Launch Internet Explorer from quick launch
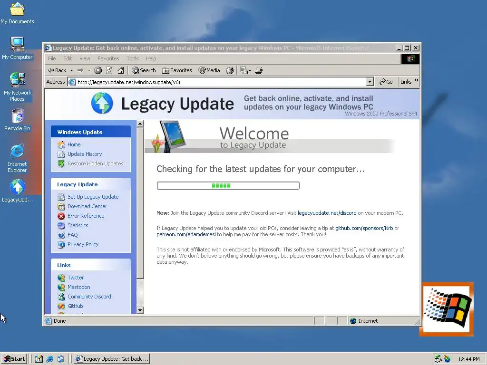 tap(49, 359)
